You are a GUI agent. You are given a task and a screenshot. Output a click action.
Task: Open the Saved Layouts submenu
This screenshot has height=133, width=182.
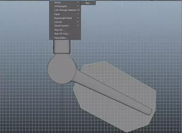(x=65, y=26)
